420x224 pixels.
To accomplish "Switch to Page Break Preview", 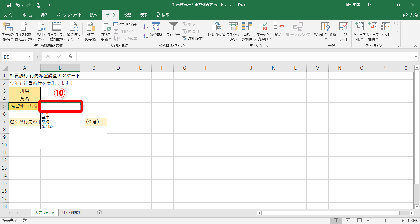I will click(359, 220).
